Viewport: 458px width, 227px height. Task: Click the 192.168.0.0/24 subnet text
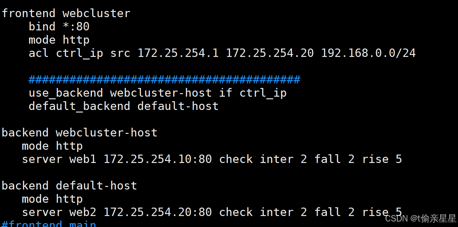point(368,53)
